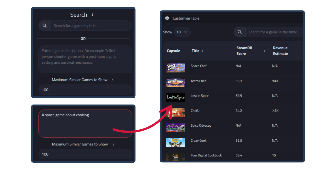Click the Customise Table gear icon
Screen dimensions: 330x185
(x=167, y=18)
